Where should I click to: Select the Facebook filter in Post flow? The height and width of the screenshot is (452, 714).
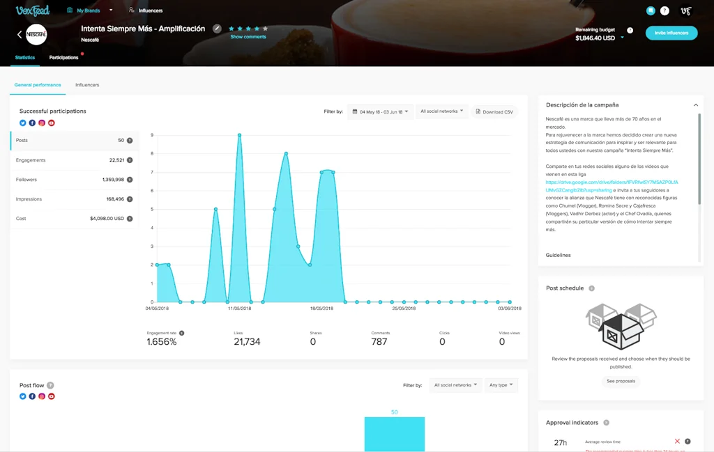(32, 396)
